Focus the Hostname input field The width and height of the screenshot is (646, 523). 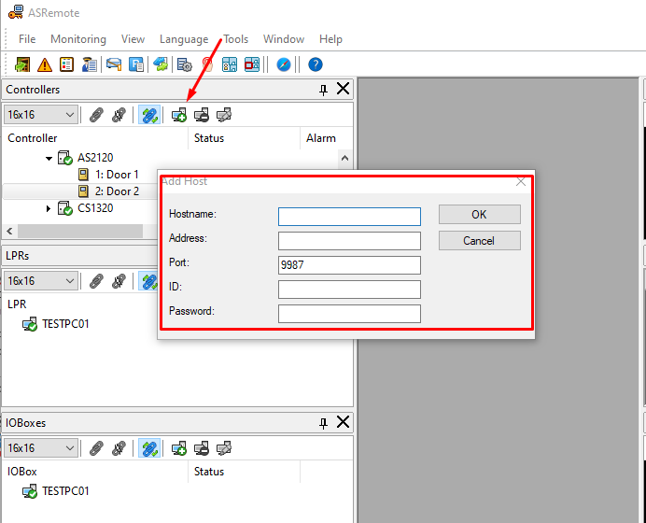click(x=349, y=217)
